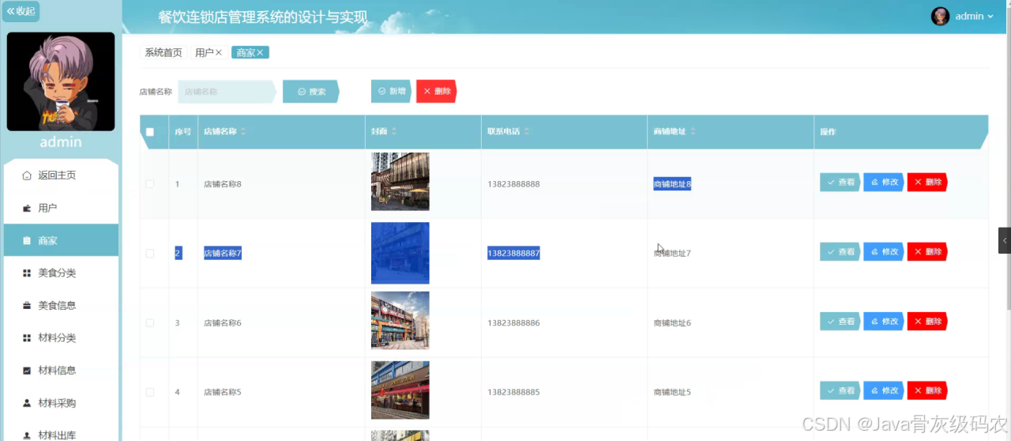Check the row 4 checkbox
Screen dimensions: 1011x441
click(x=150, y=392)
